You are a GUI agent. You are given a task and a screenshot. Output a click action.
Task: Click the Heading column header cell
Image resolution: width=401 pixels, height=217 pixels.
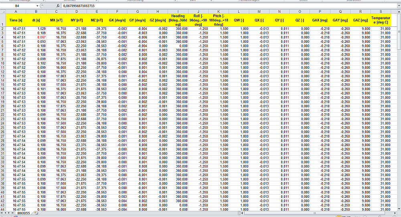click(x=177, y=20)
